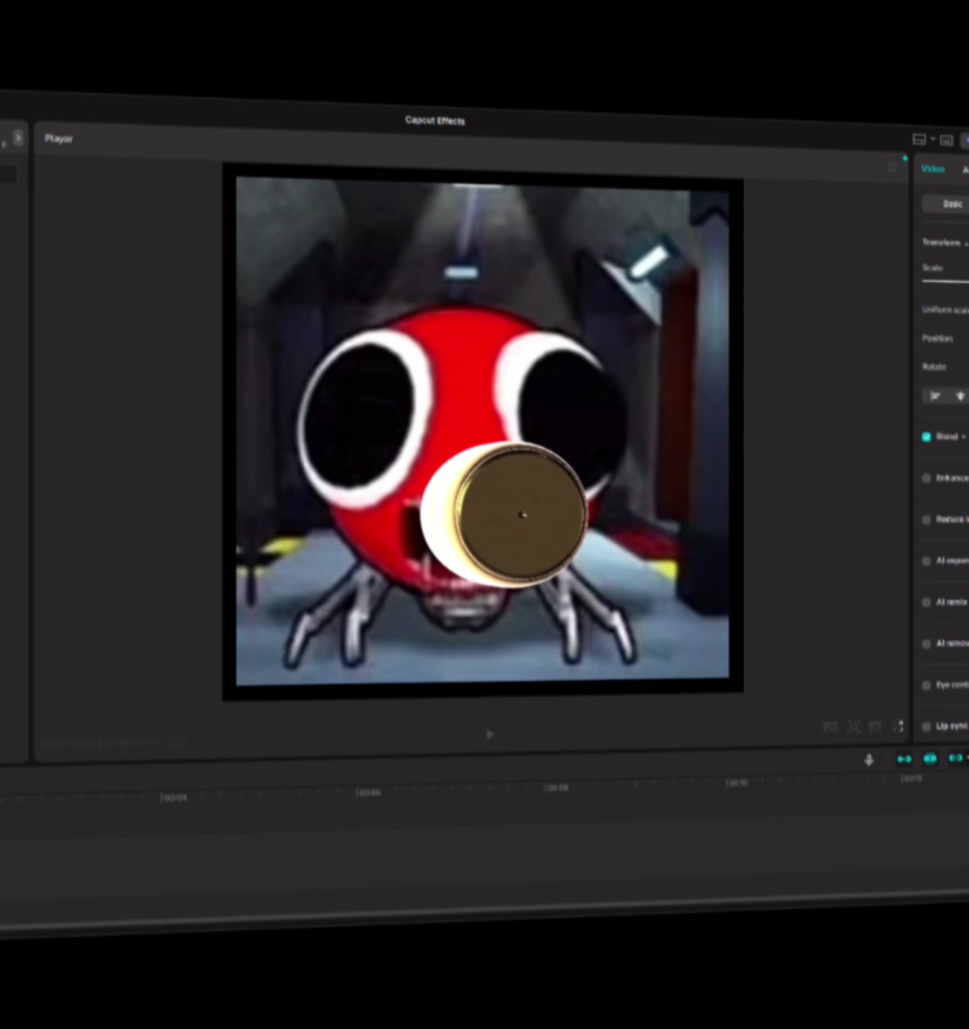This screenshot has width=969, height=1029.
Task: Click the shortcuts keyboard icon in title bar
Action: (x=947, y=140)
